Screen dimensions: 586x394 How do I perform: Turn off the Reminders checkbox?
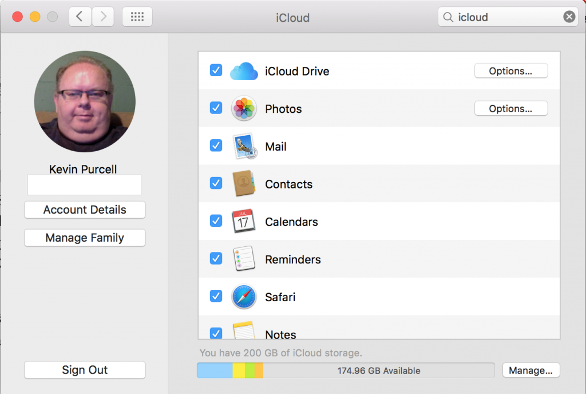point(216,258)
